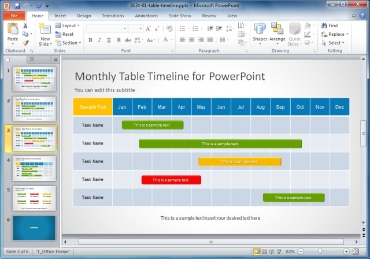Image resolution: width=370 pixels, height=259 pixels.
Task: Open the Animations tab
Action: [x=146, y=16]
